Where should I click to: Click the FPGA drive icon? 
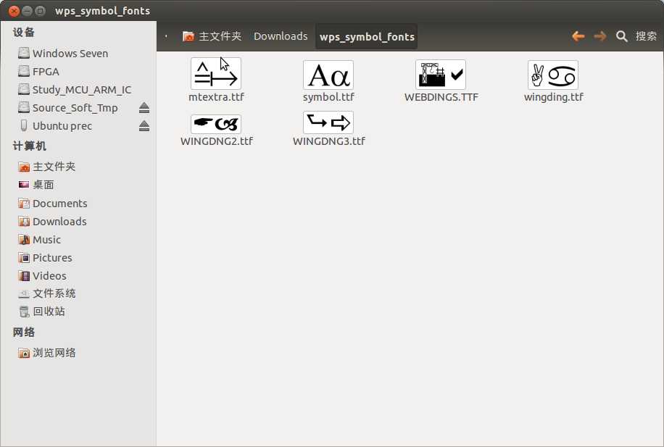pos(24,72)
